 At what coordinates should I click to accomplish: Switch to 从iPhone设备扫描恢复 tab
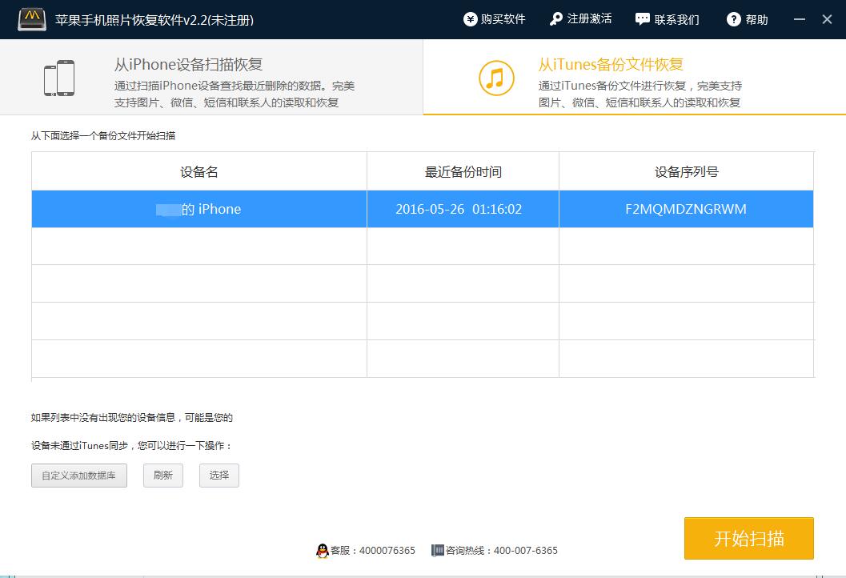tap(211, 77)
